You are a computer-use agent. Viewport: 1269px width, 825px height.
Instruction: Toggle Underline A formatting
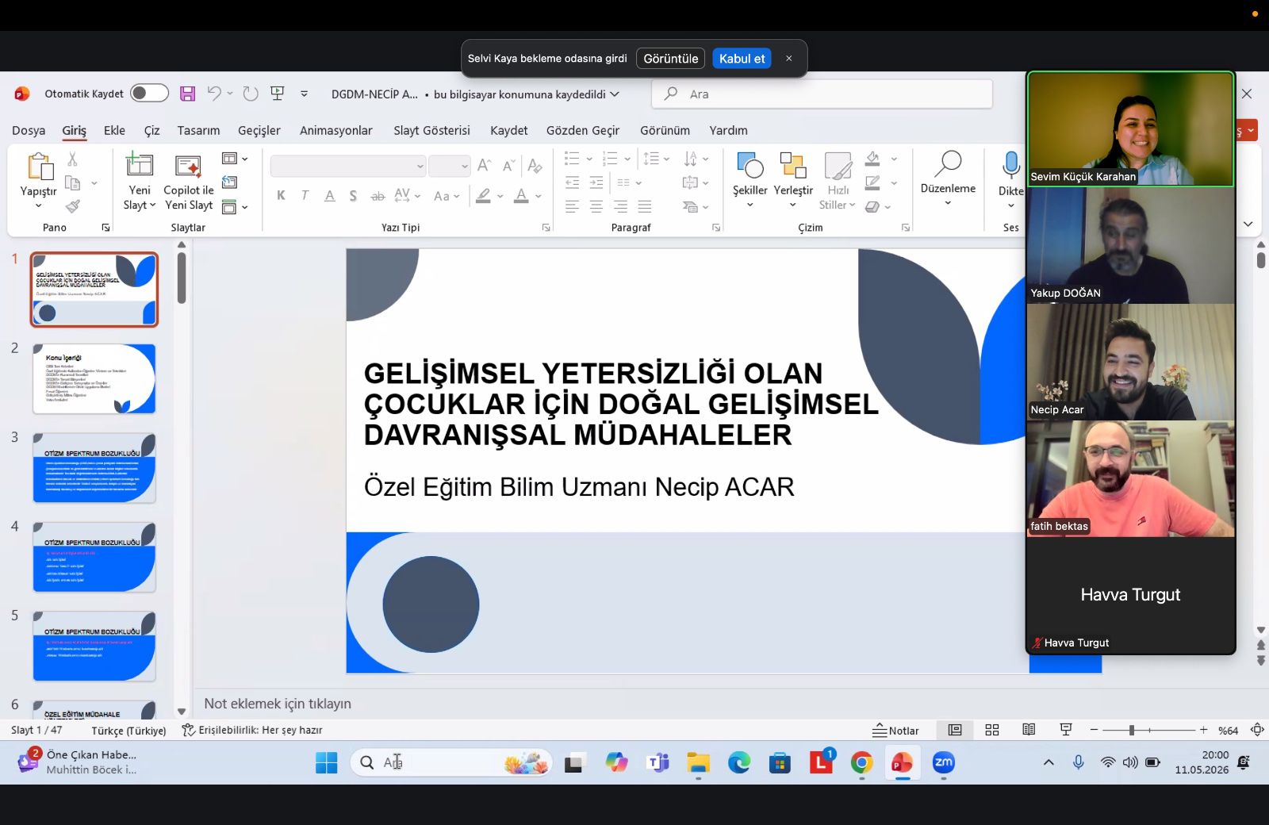click(x=330, y=196)
